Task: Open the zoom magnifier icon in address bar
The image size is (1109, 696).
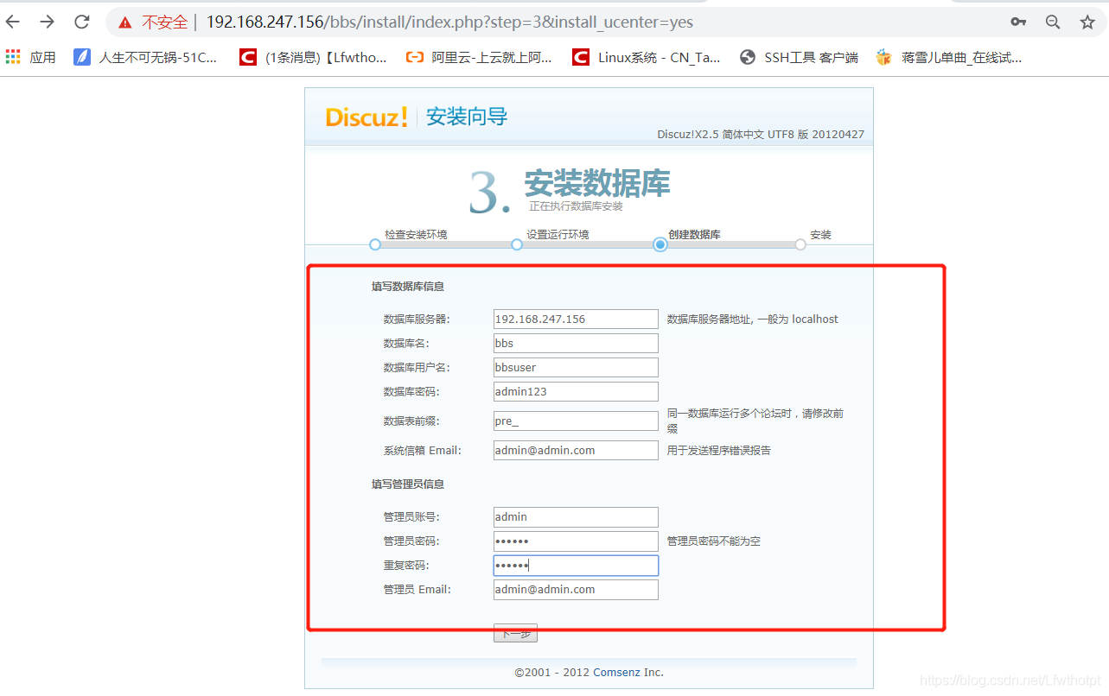Action: click(1053, 22)
